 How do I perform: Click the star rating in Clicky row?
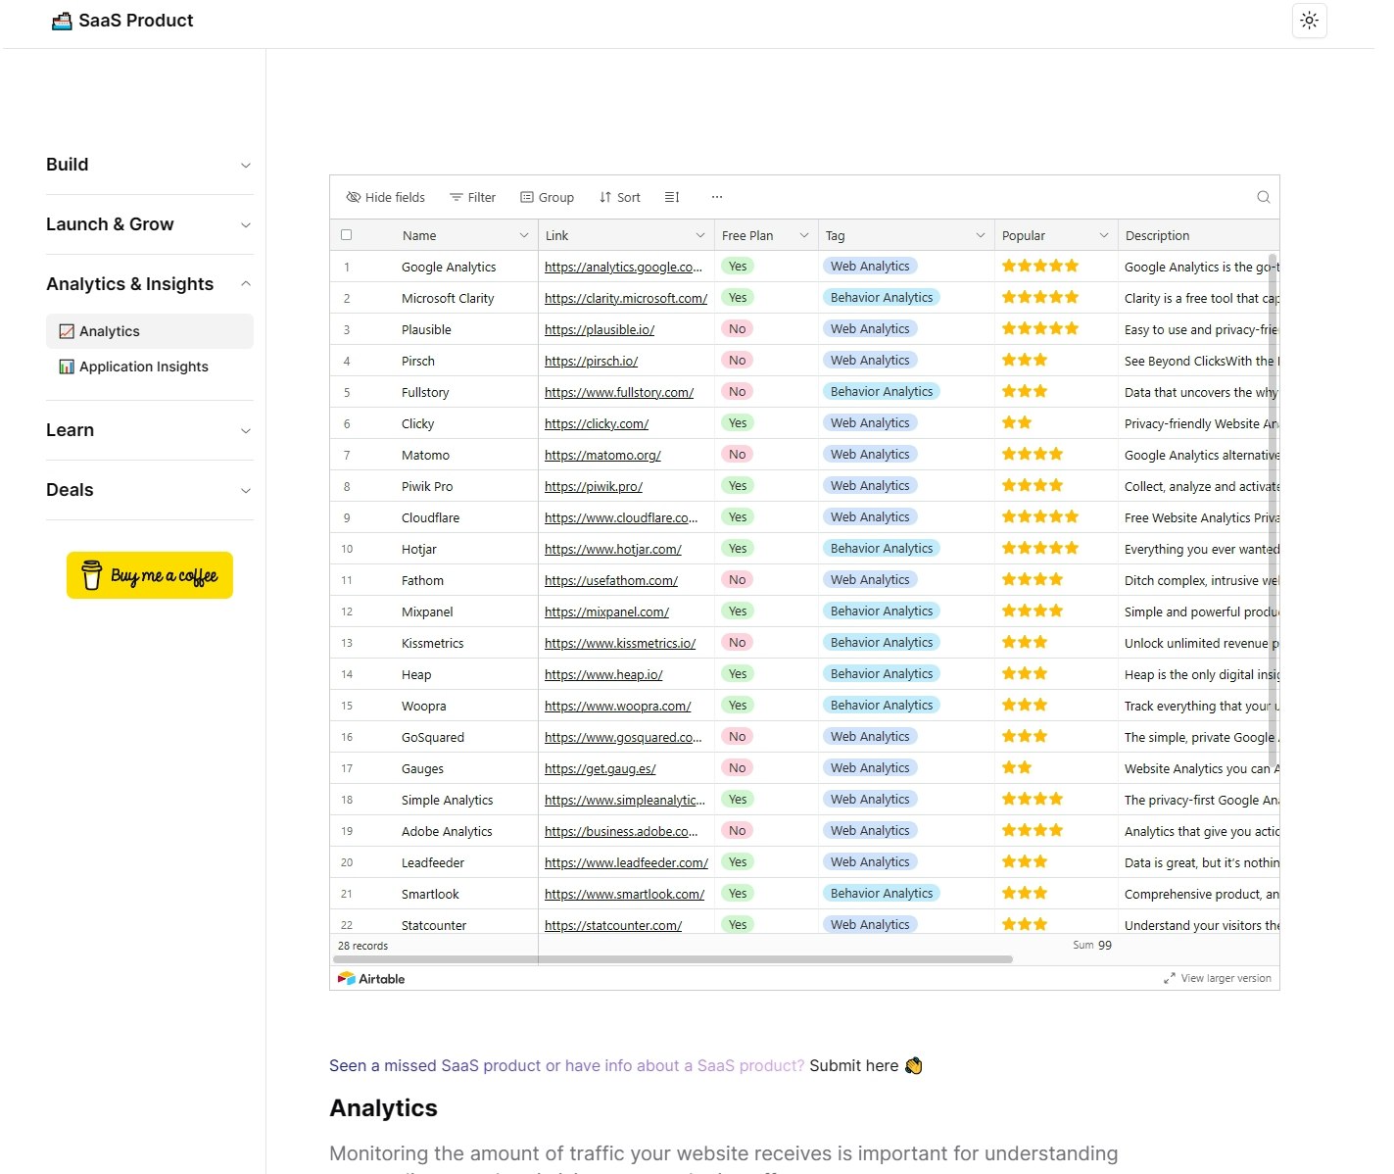coord(1017,422)
